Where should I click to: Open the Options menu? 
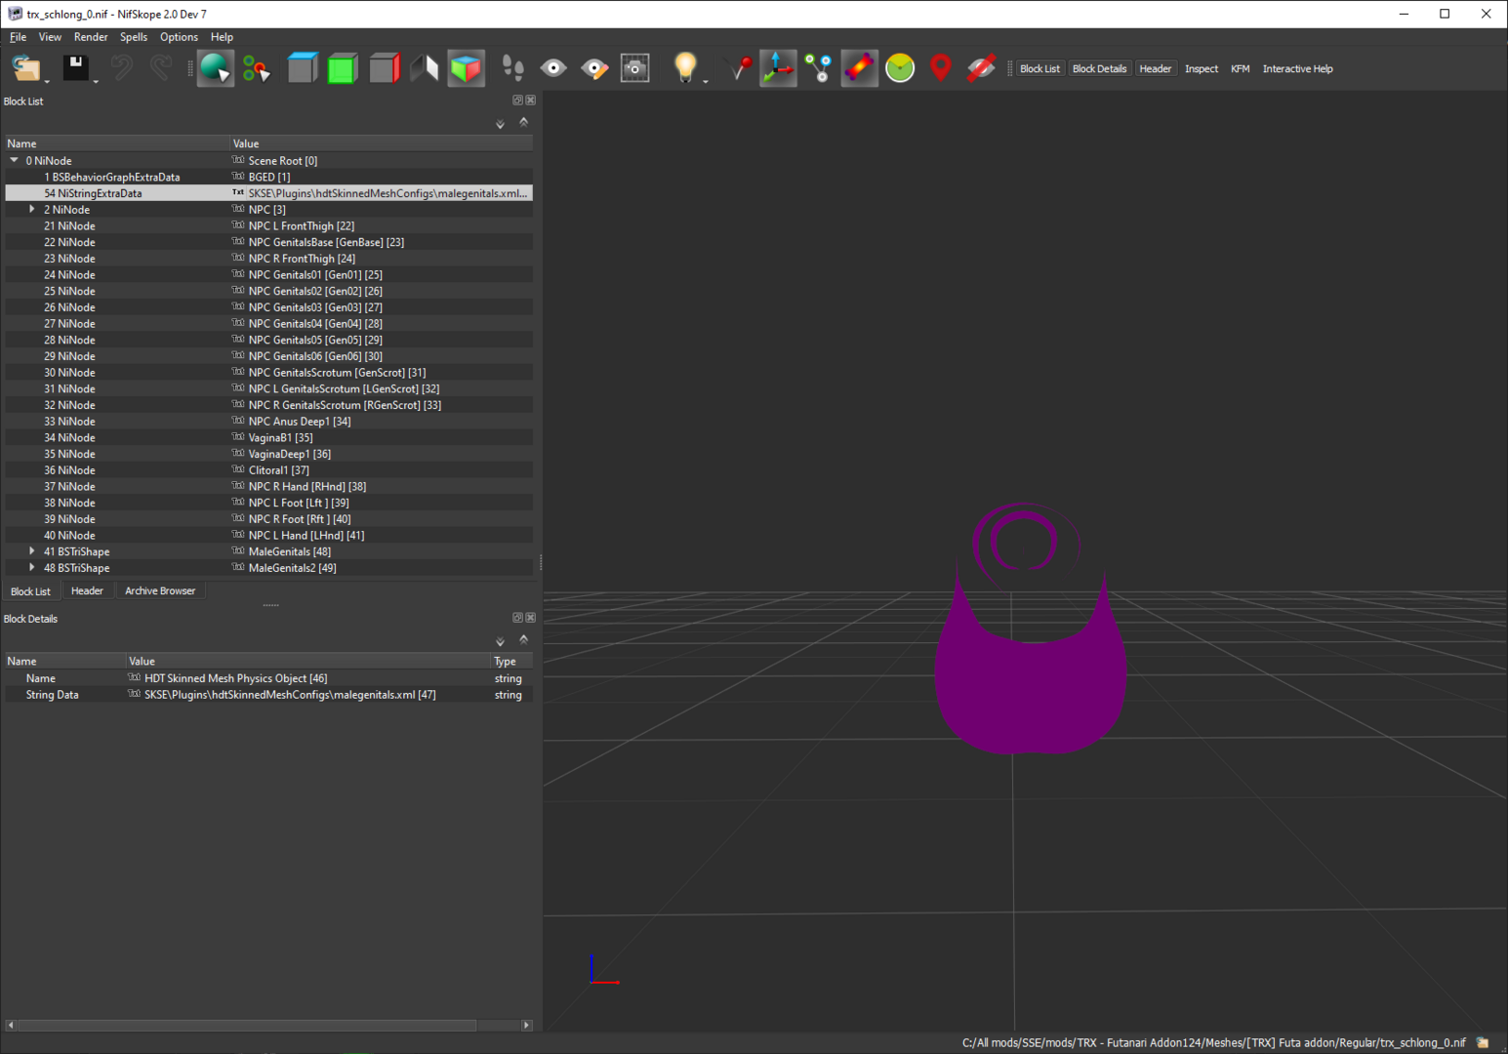pos(179,37)
